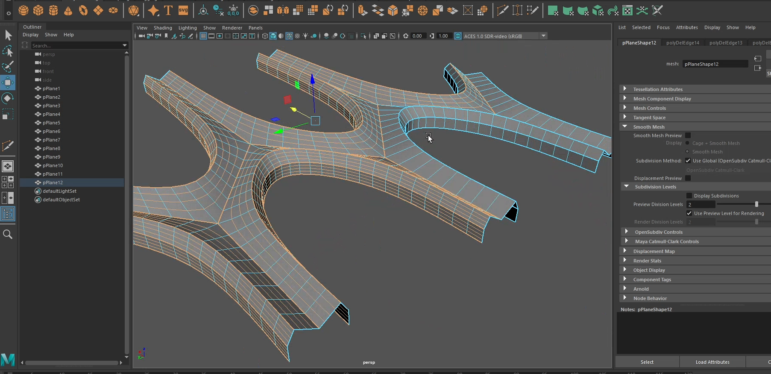Create a polygon sphere from the shelf
771x374 pixels.
point(23,10)
